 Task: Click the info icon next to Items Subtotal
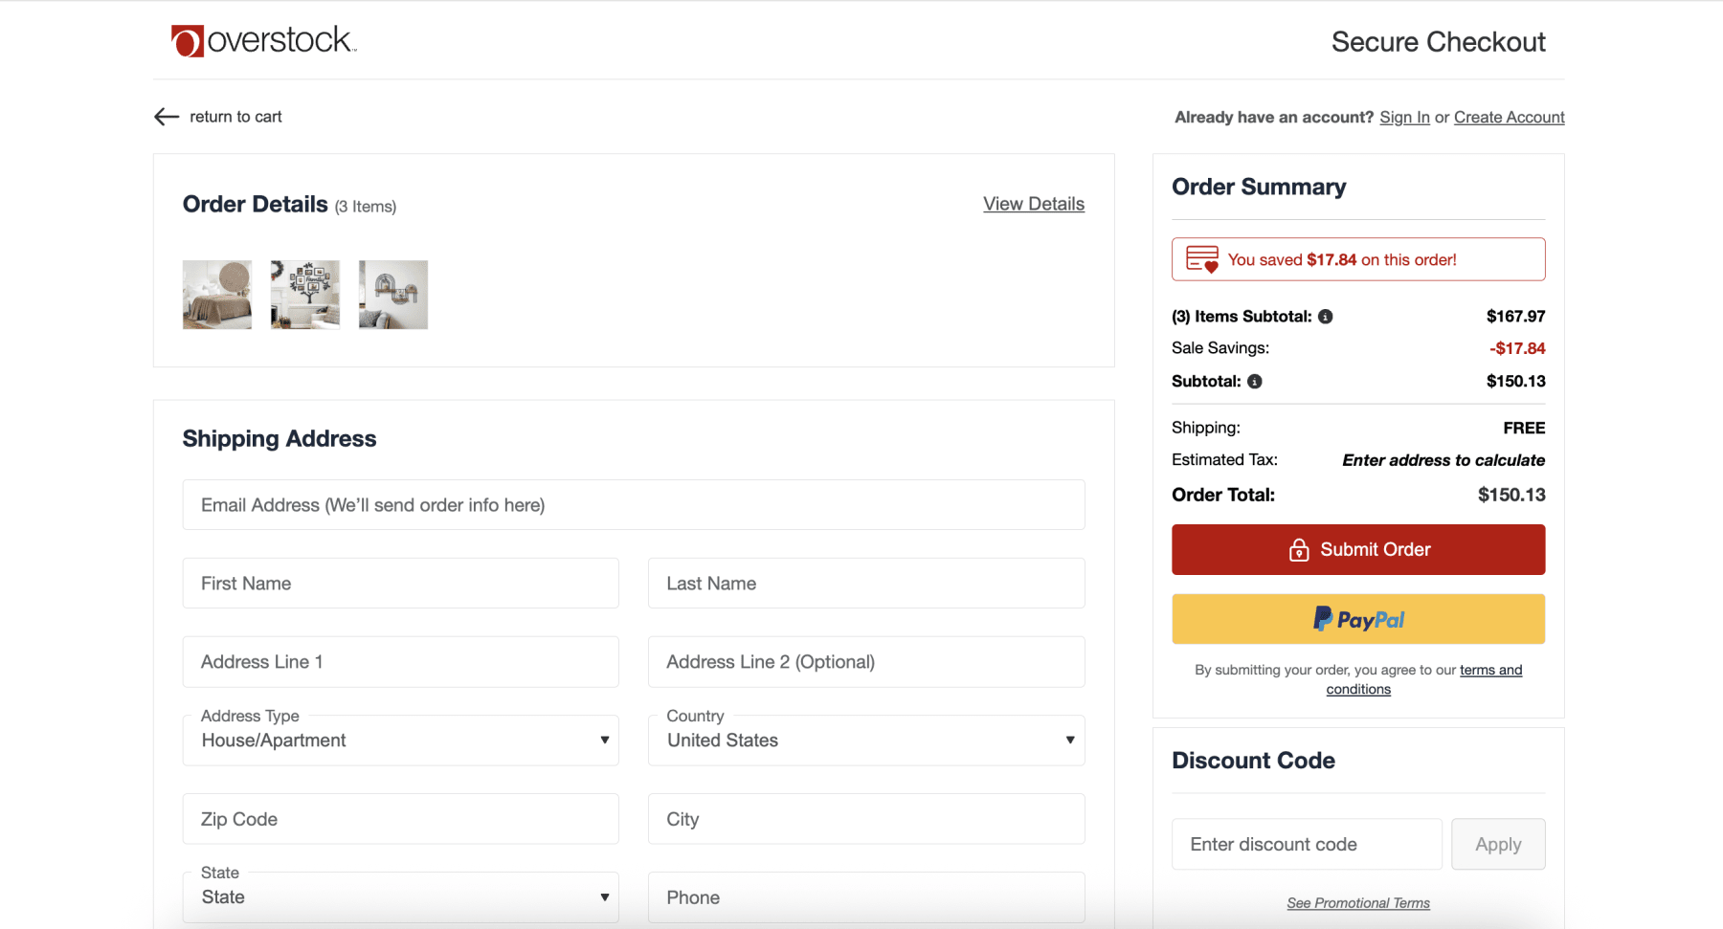coord(1325,316)
